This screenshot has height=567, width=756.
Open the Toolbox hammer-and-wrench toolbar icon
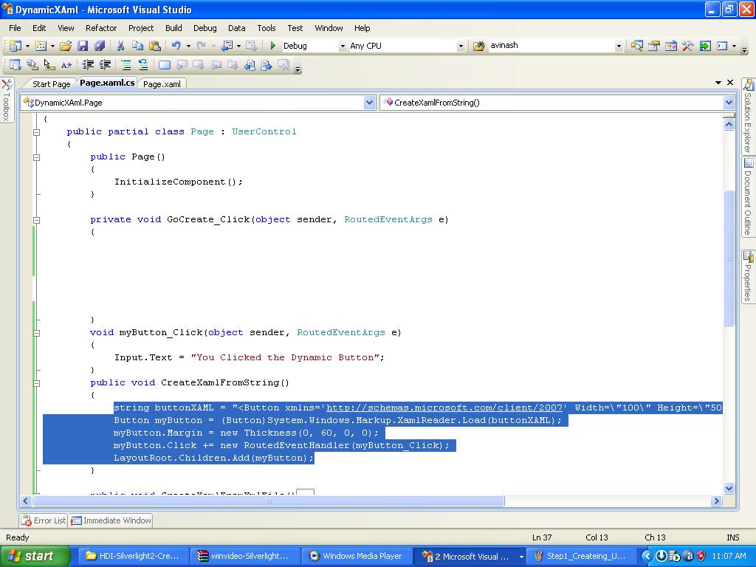tap(687, 46)
